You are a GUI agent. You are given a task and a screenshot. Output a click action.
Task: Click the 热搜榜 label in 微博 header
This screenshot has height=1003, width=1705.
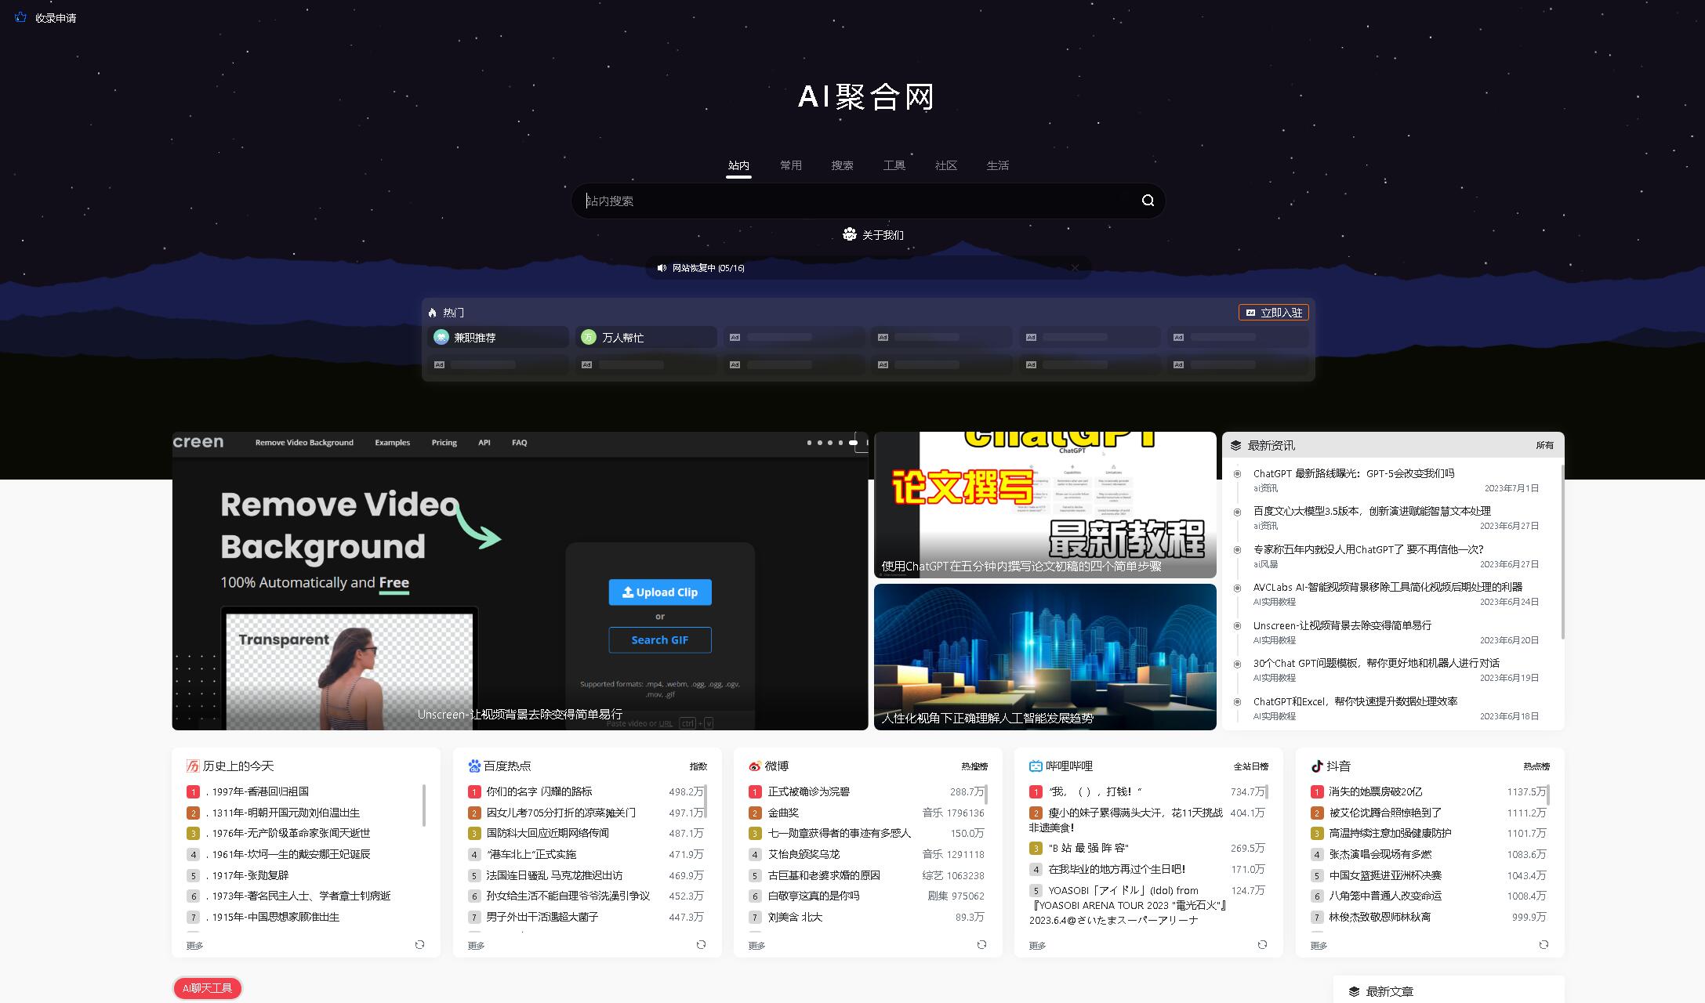(x=974, y=766)
